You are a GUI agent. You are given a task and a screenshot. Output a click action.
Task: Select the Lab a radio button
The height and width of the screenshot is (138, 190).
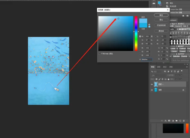155,40
